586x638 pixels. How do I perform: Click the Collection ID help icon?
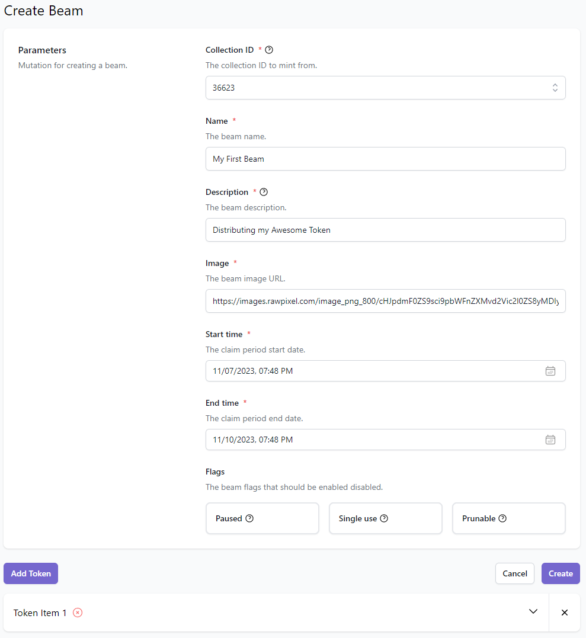pyautogui.click(x=269, y=50)
